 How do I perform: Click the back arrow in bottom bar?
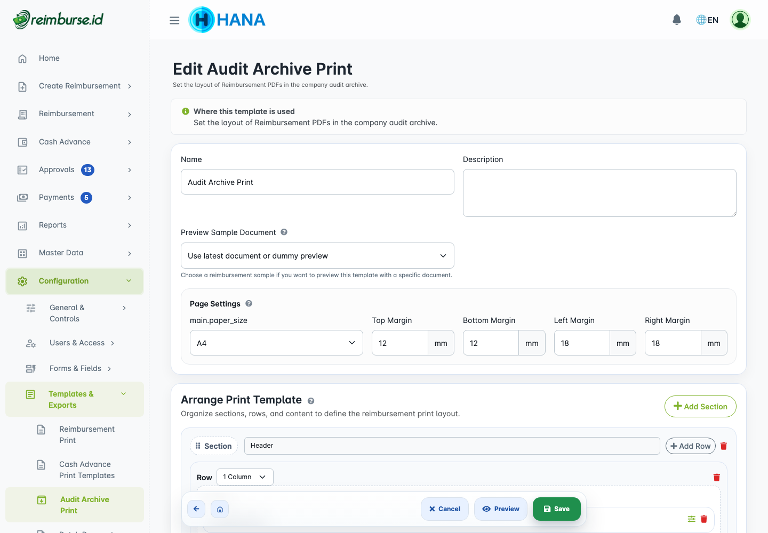[196, 509]
